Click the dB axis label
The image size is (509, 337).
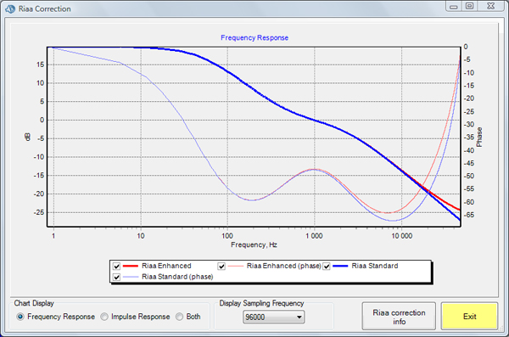[x=28, y=138]
